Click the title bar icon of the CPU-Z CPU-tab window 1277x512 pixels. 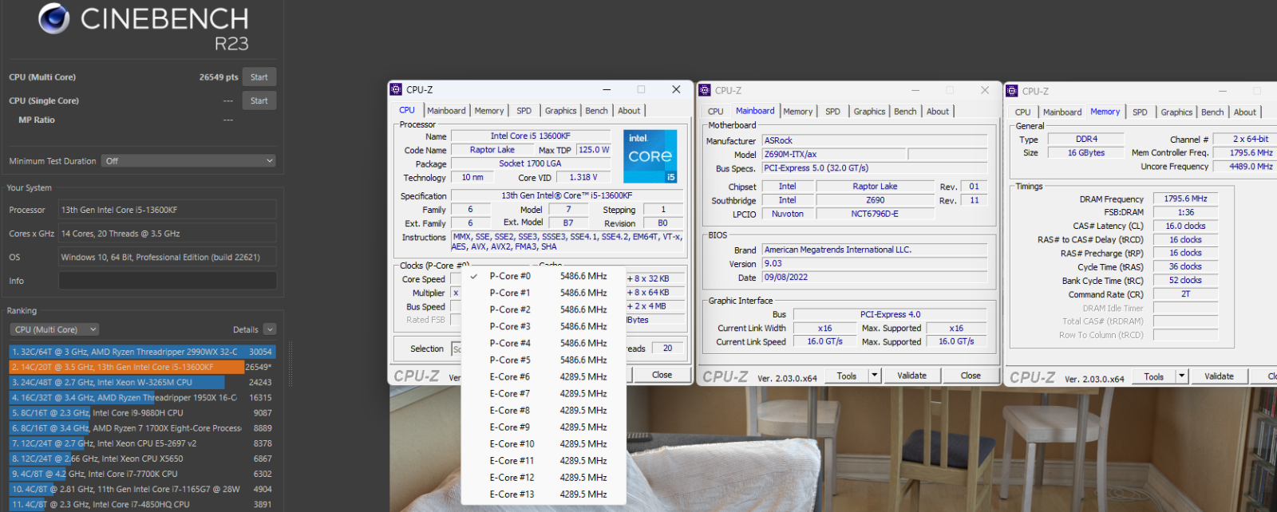(x=396, y=89)
